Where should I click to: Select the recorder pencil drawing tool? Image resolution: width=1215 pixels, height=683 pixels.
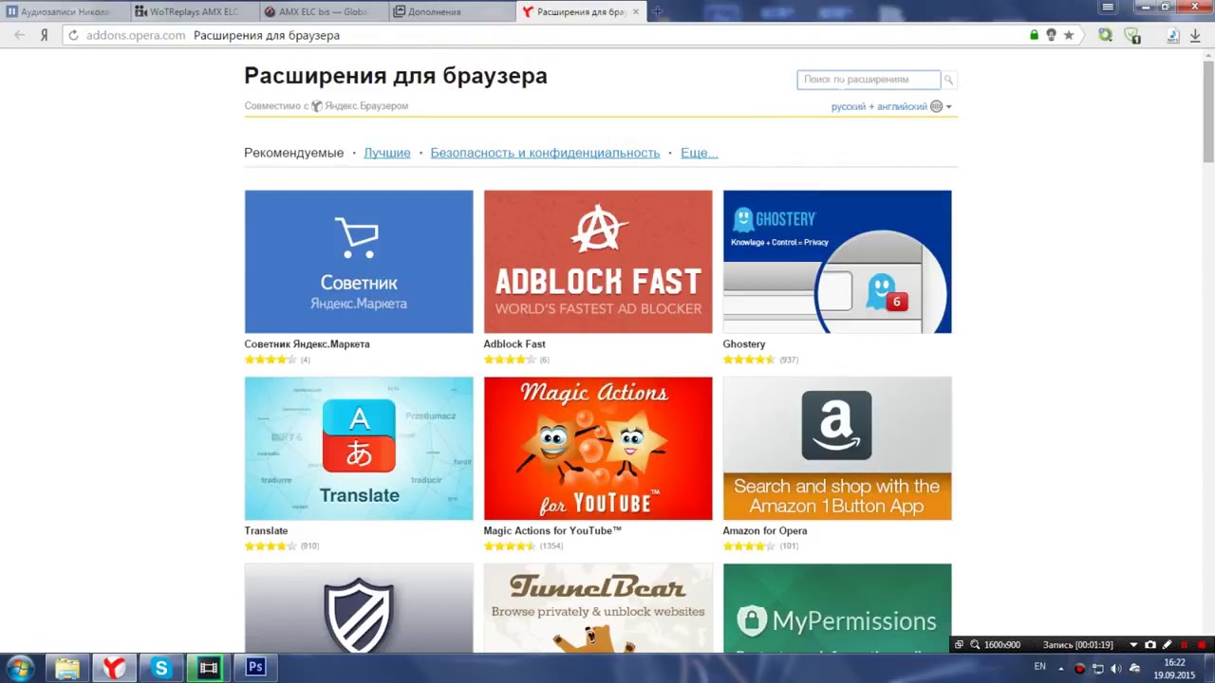[x=1167, y=645]
